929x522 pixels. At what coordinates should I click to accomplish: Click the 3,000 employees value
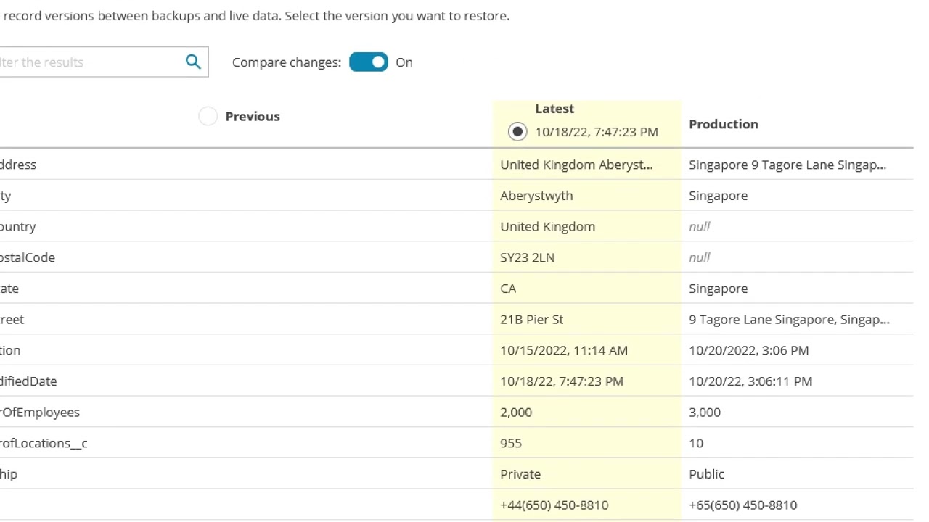705,412
